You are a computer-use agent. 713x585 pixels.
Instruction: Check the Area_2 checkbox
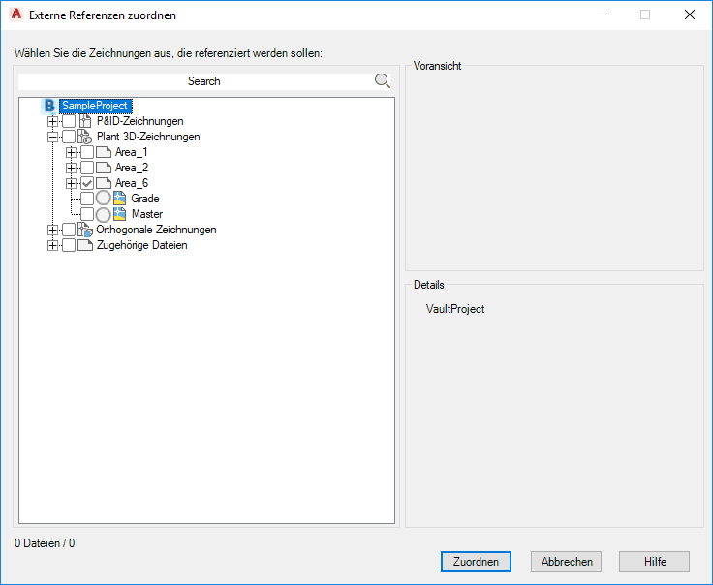click(87, 168)
